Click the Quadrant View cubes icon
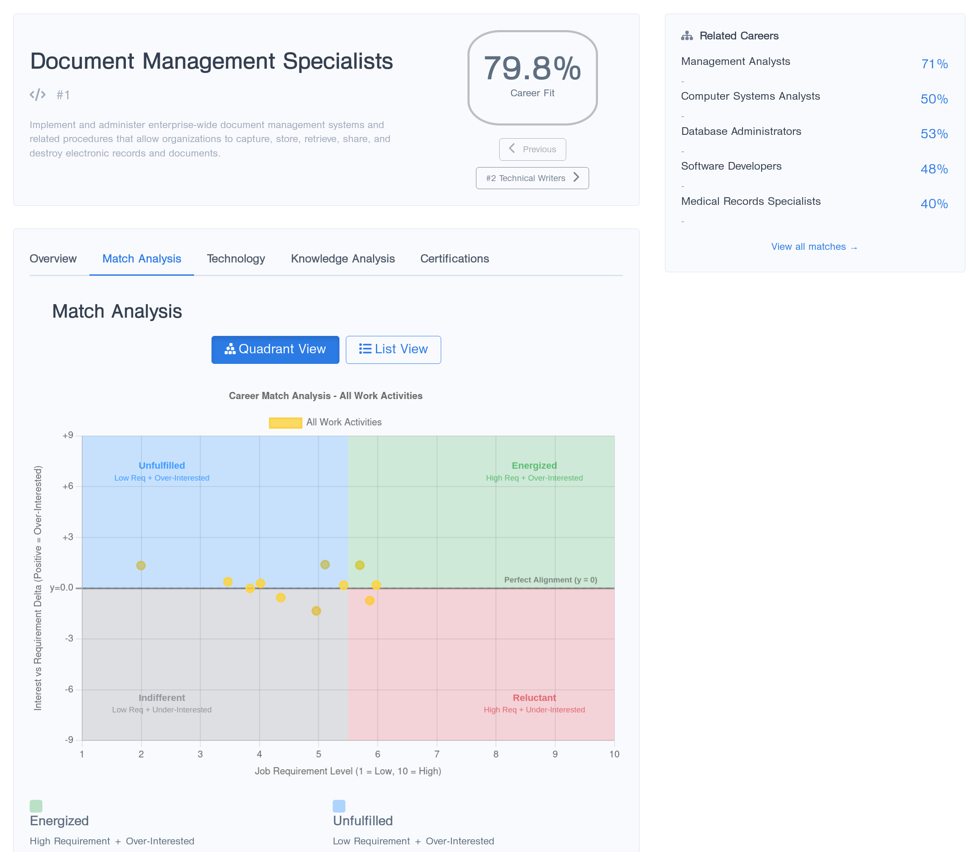This screenshot has height=852, width=979. [230, 349]
